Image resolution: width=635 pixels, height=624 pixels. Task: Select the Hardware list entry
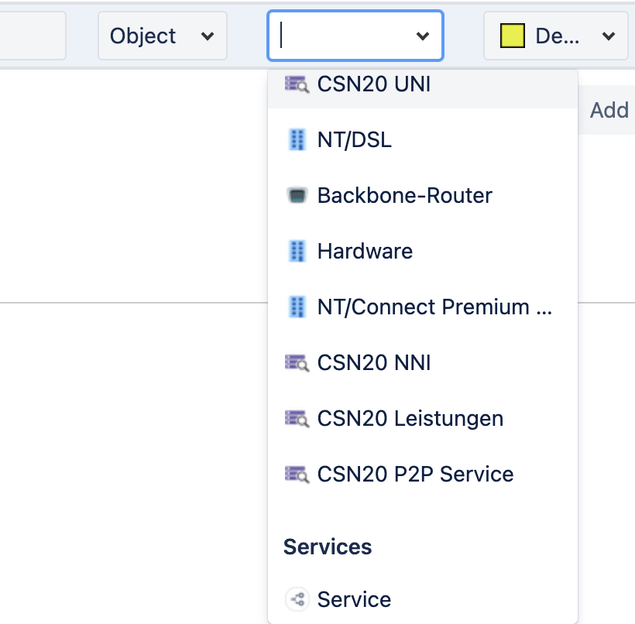click(x=423, y=251)
